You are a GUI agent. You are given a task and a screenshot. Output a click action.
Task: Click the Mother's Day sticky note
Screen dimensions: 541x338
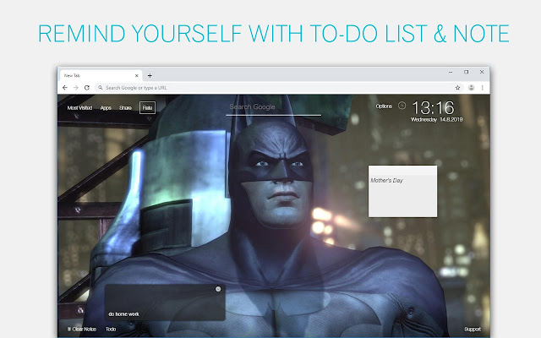point(402,192)
